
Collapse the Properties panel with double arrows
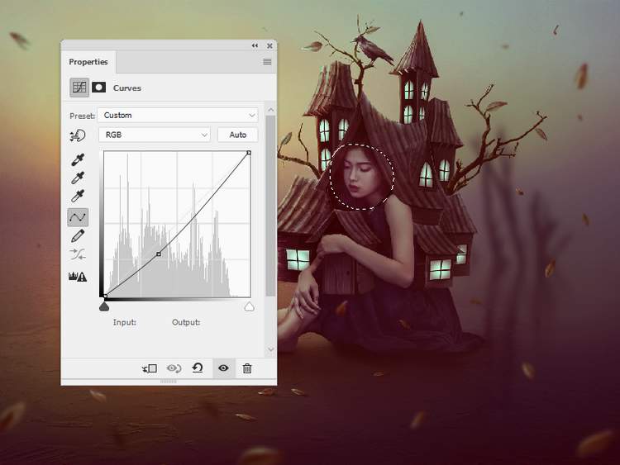(x=255, y=45)
